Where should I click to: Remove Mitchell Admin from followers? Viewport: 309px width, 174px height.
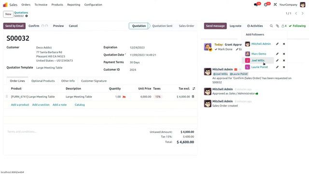tap(284, 44)
